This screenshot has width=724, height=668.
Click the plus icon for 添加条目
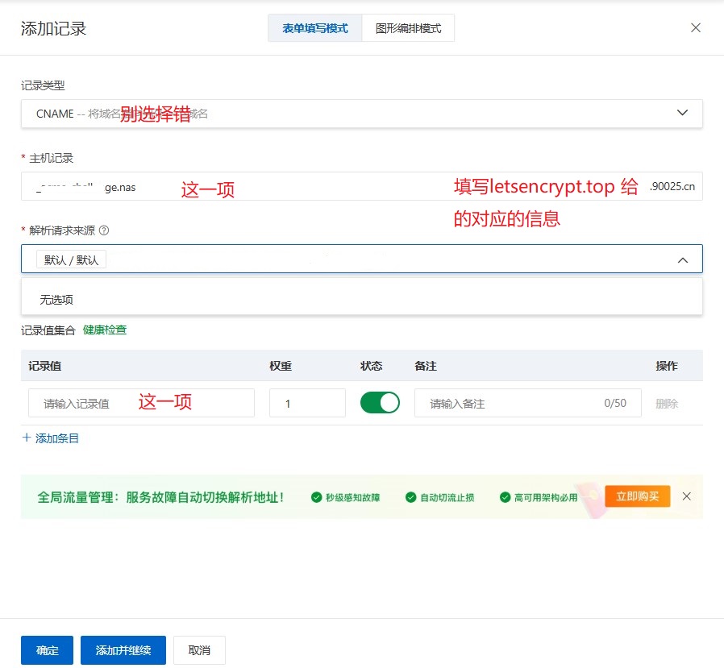point(27,438)
